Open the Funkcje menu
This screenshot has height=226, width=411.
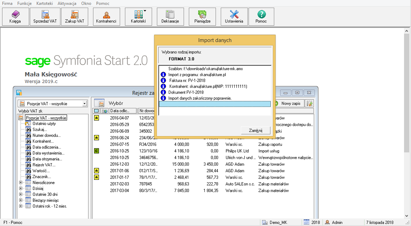point(25,3)
